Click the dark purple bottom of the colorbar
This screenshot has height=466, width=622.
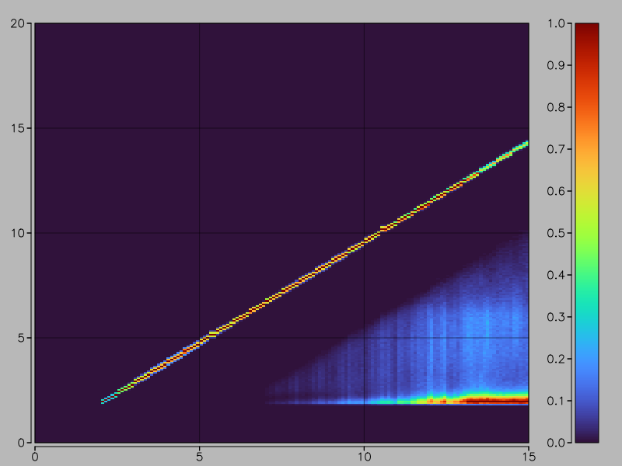[x=586, y=436]
